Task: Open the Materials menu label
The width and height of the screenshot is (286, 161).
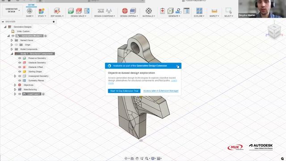Action: (148, 16)
